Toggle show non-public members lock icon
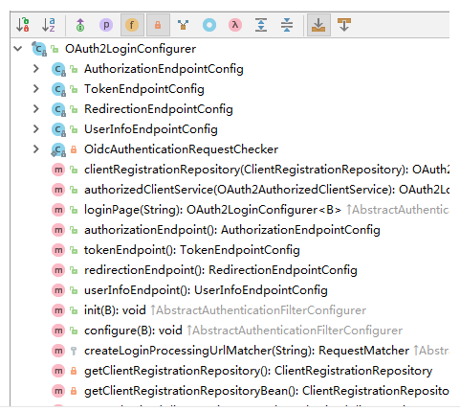This screenshot has height=411, width=460. (x=158, y=25)
